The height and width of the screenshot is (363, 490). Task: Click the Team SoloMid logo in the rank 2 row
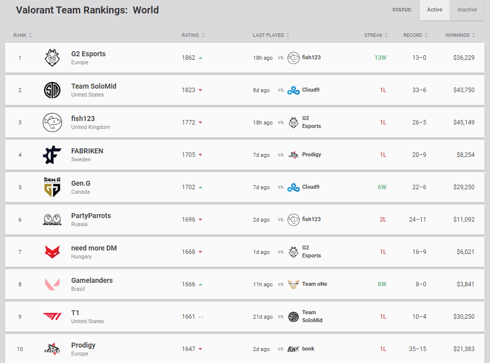[52, 90]
